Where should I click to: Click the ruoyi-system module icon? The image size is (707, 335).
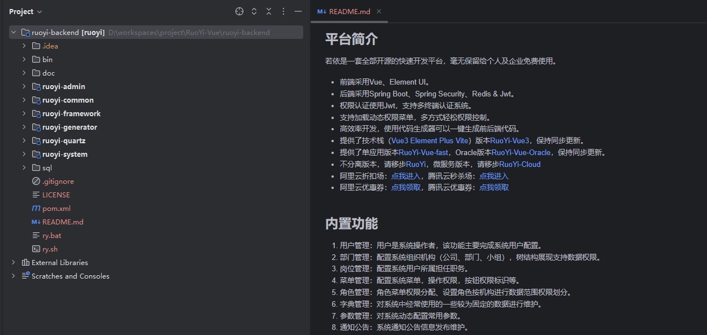(x=36, y=155)
